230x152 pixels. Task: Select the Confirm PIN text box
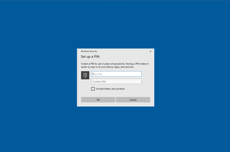coord(116,81)
